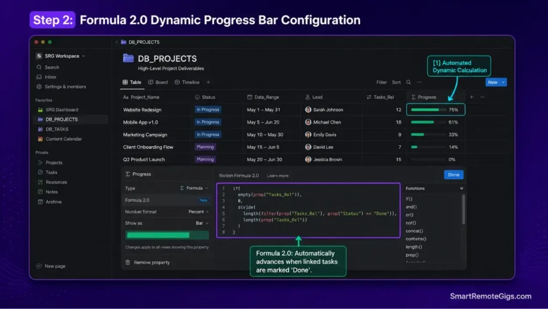Open the private Tasks page

[51, 172]
